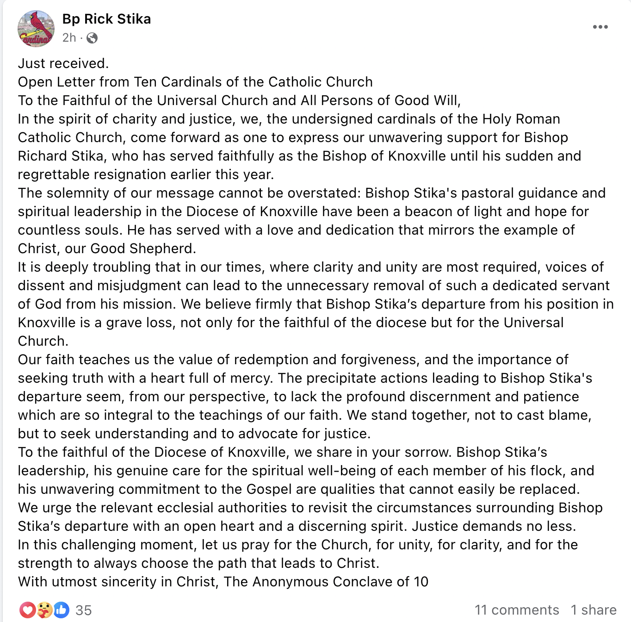The width and height of the screenshot is (631, 622).
Task: Click the globe public-audience icon beside the timestamp
Action: 92,37
